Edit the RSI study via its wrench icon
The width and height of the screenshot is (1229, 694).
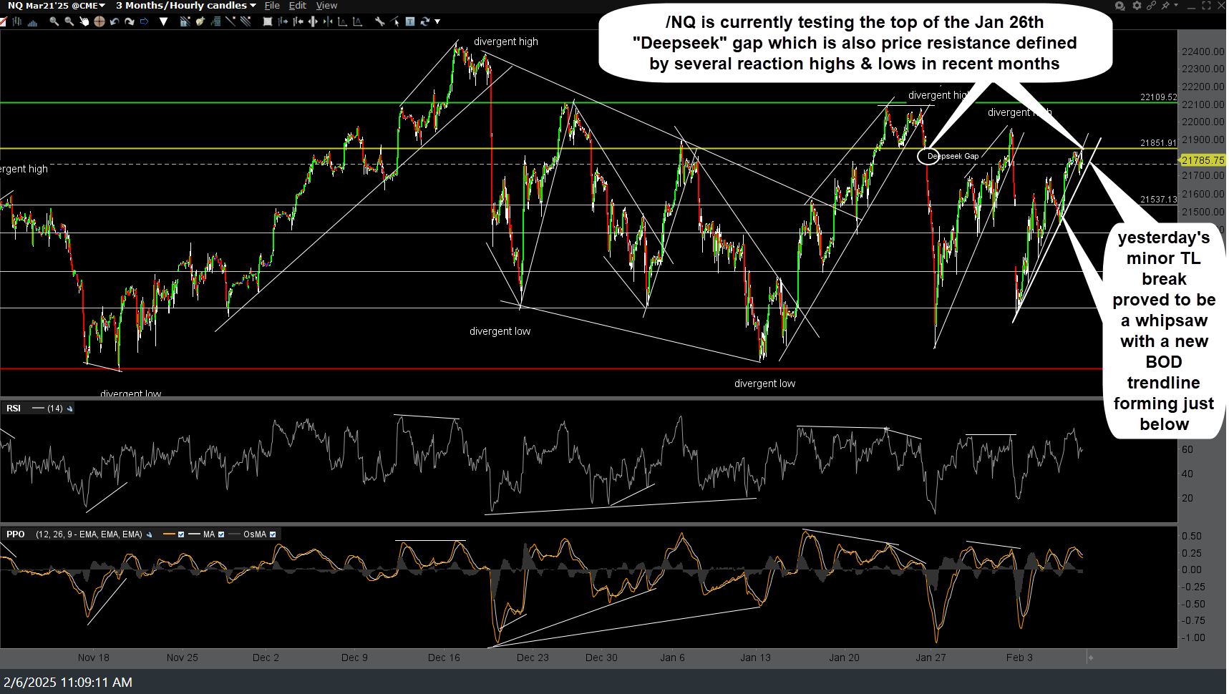69,408
